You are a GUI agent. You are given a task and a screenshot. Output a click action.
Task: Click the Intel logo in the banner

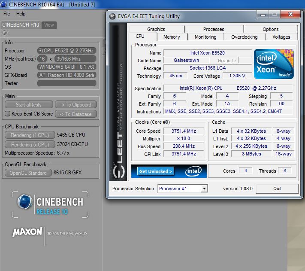pyautogui.click(x=193, y=171)
